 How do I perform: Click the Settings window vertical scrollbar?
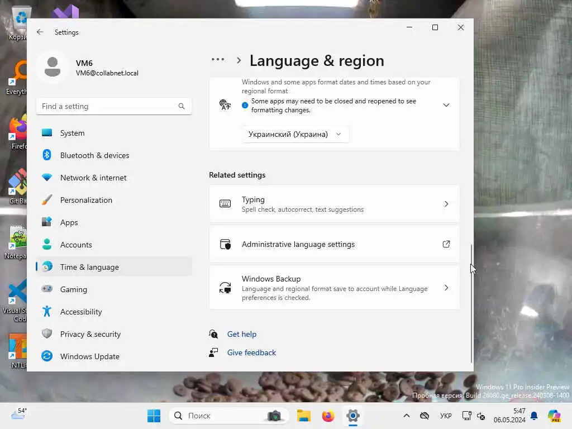point(471,303)
